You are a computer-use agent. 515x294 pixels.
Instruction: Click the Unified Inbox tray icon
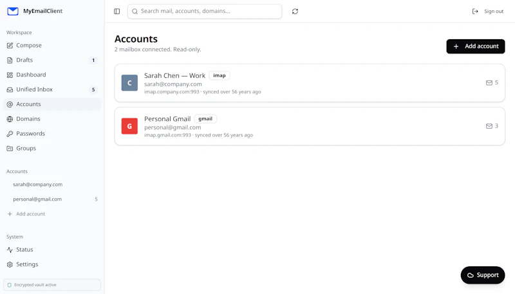(10, 89)
